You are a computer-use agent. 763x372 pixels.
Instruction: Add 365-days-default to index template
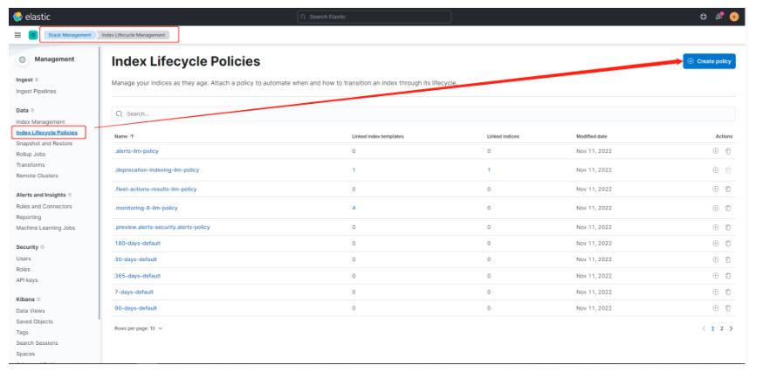tap(715, 276)
